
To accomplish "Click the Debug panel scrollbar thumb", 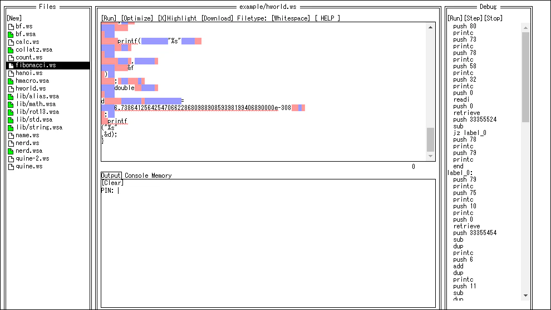I will tap(526, 77).
